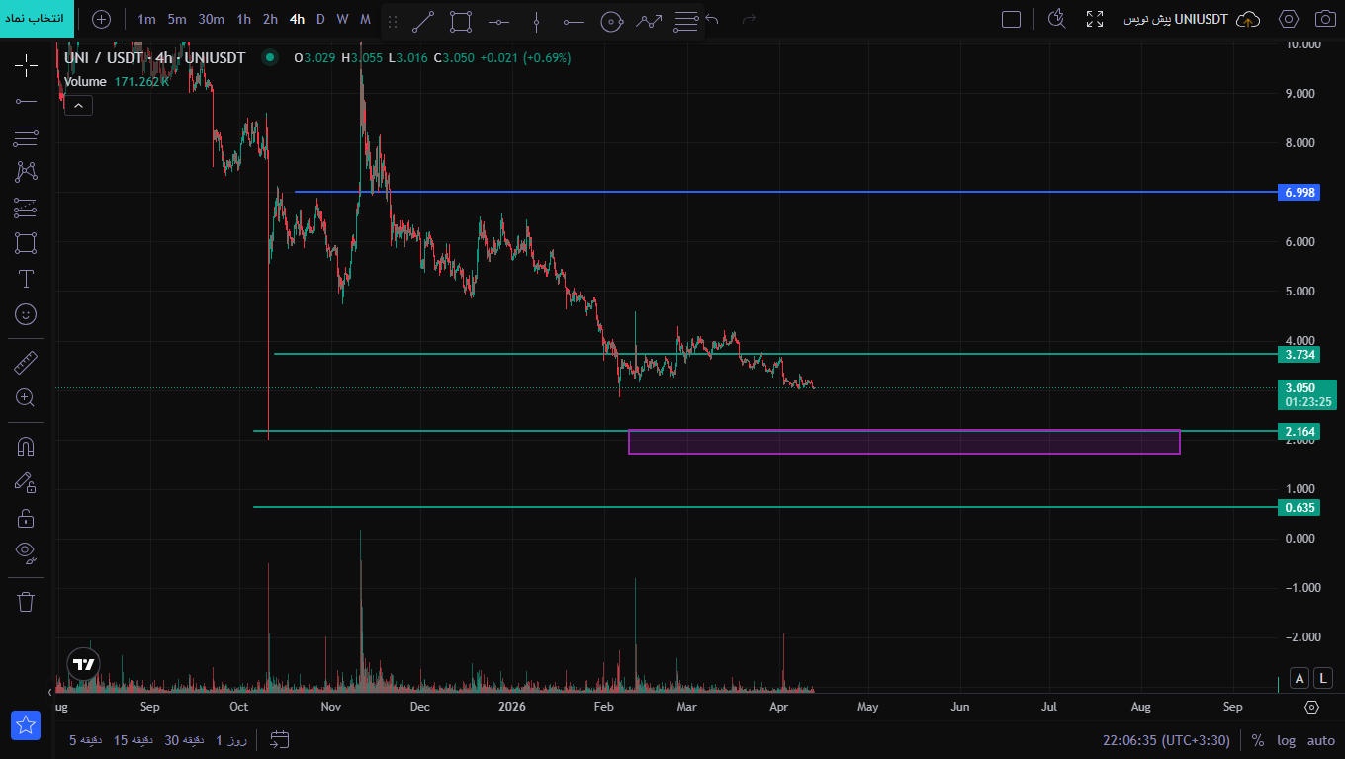
Task: Select the crosshair cursor tool
Action: [x=26, y=66]
